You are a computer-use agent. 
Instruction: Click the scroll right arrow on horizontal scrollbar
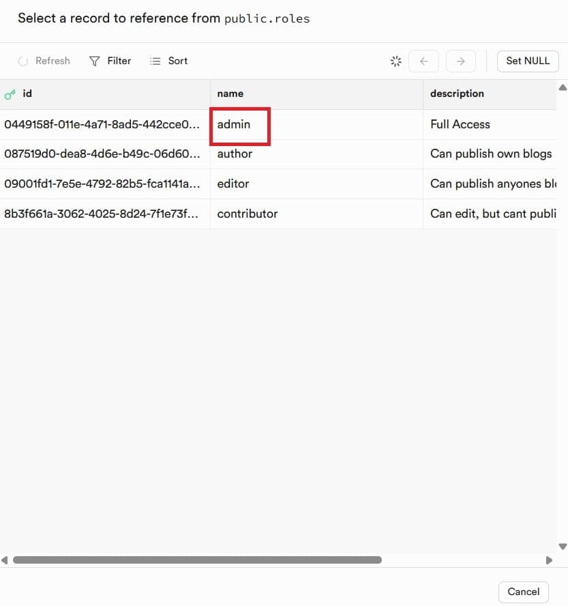(549, 560)
